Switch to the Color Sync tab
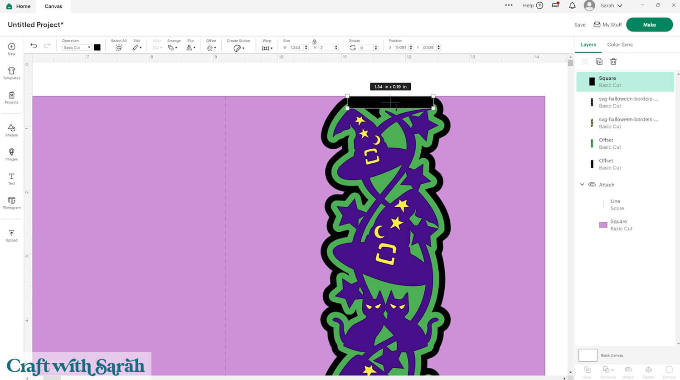Viewport: 680px width, 380px height. [620, 44]
